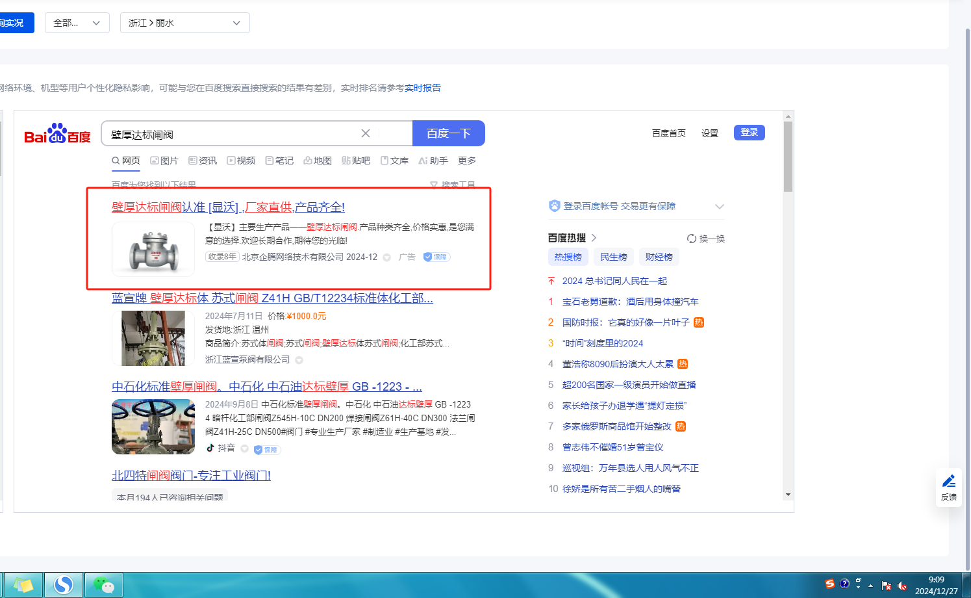Click the Baidu logo
Image resolution: width=971 pixels, height=598 pixels.
[57, 134]
